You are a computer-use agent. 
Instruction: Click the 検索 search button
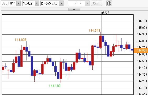(97, 3)
